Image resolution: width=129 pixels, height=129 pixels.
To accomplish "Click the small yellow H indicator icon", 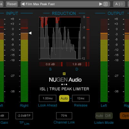I will coord(64,74).
